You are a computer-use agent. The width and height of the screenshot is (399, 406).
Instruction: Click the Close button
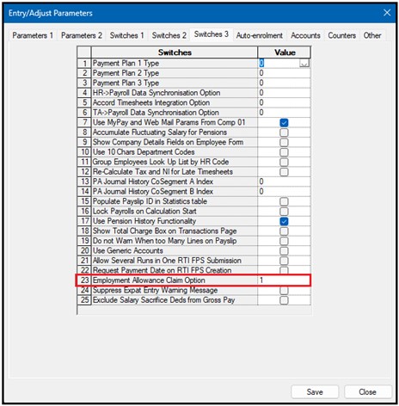pyautogui.click(x=368, y=391)
